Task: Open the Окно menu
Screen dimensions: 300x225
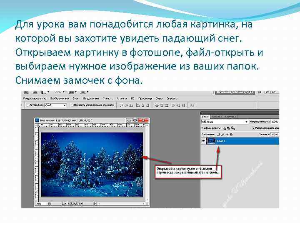Action: tap(159, 98)
